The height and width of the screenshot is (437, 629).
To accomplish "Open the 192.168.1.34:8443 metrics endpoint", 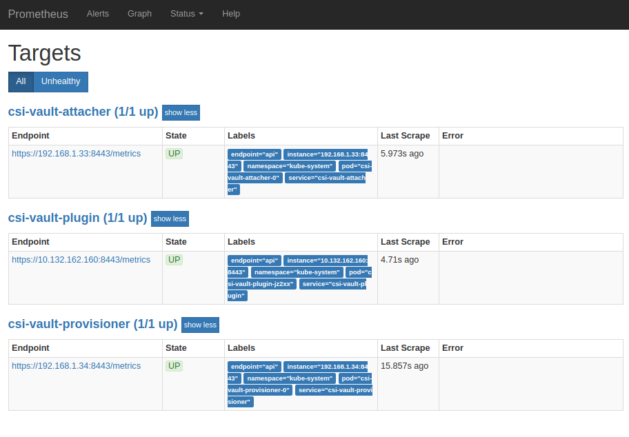I will [x=77, y=366].
